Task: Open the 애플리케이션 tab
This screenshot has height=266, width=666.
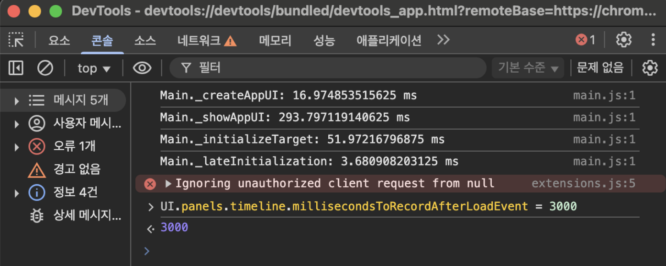Action: [x=388, y=40]
